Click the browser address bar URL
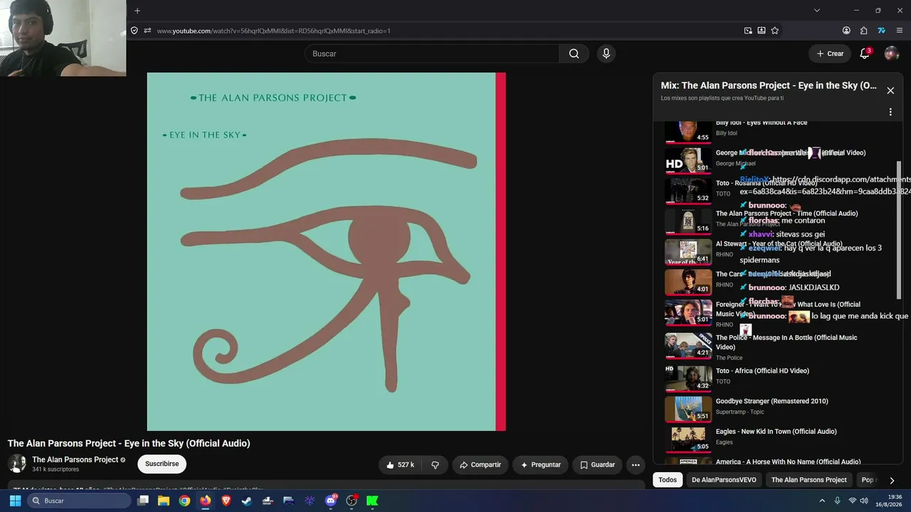The width and height of the screenshot is (911, 512). coord(273,31)
